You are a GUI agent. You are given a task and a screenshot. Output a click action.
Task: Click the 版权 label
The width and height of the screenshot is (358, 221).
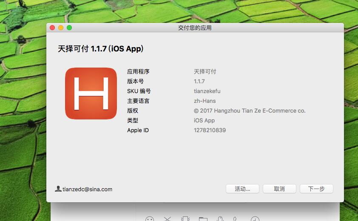pyautogui.click(x=133, y=111)
